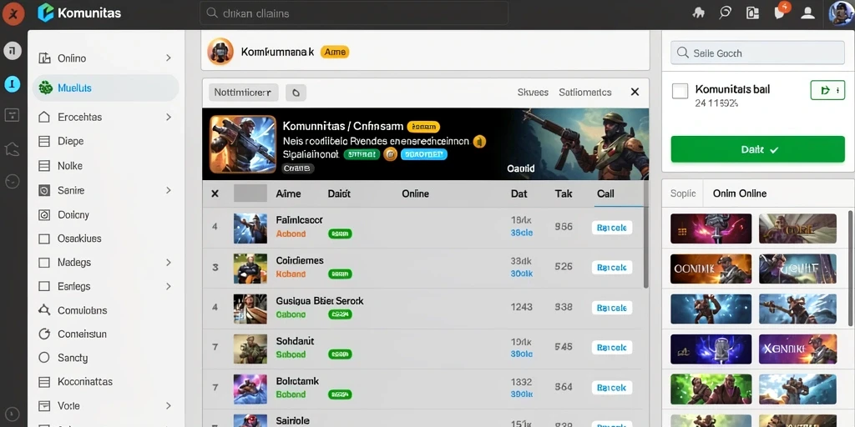This screenshot has height=427, width=855.
Task: Click the round Komfumnanak avatar icon
Action: click(220, 52)
